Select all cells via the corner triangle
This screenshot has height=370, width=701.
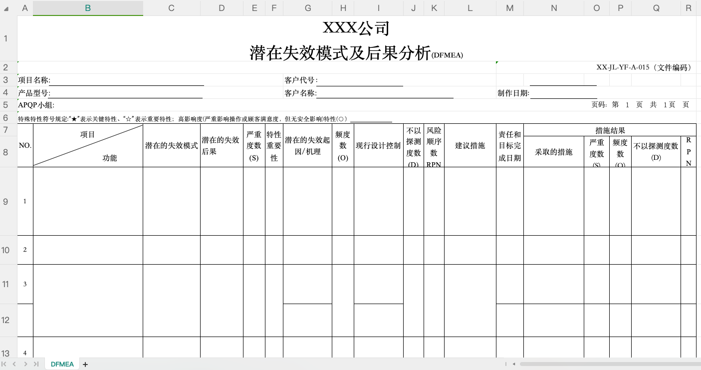[x=5, y=8]
